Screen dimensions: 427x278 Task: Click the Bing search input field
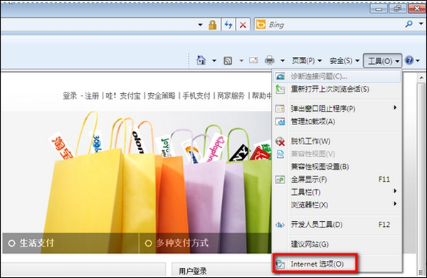[x=335, y=25]
